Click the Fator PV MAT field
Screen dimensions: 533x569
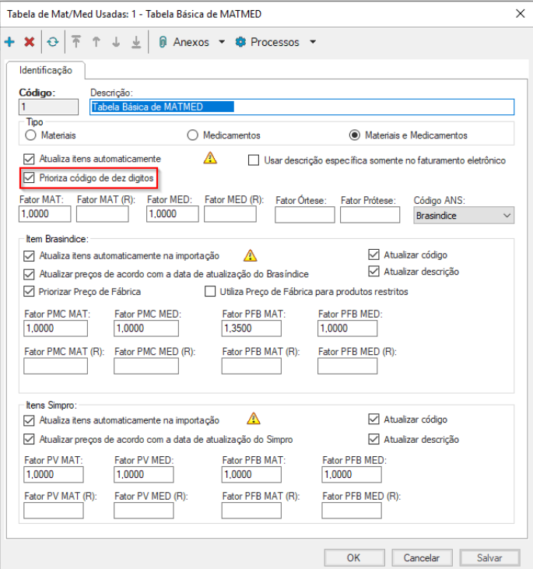tap(54, 474)
